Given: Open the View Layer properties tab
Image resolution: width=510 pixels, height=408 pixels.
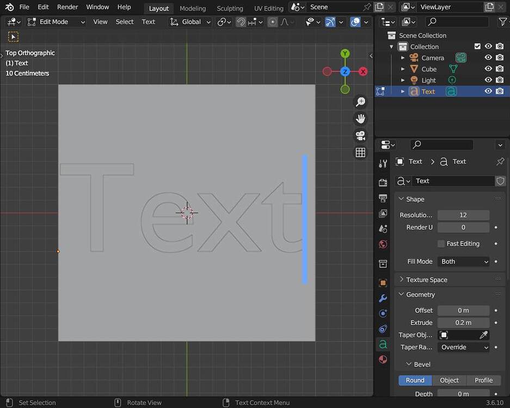Looking at the screenshot, I should (x=383, y=213).
